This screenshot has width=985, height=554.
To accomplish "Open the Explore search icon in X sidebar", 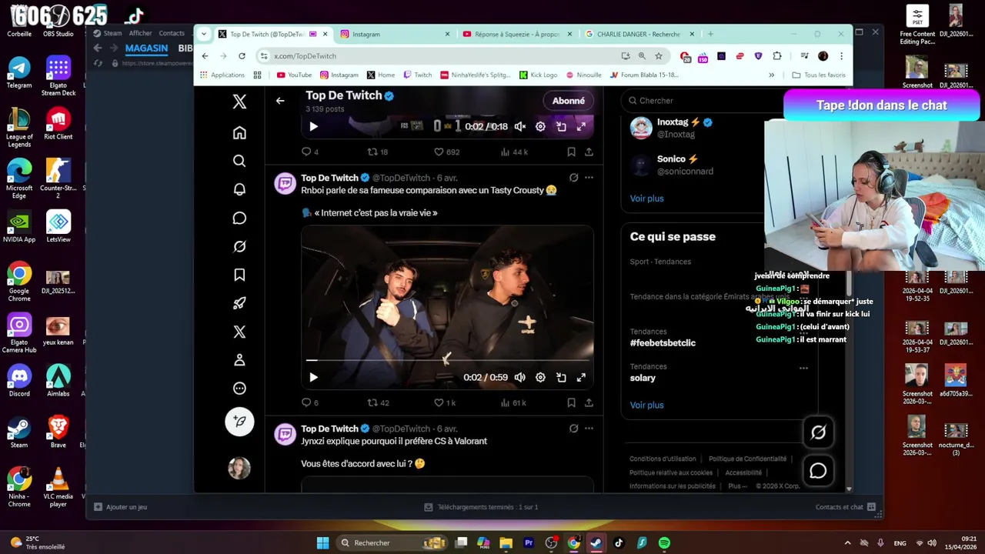I will (x=239, y=161).
